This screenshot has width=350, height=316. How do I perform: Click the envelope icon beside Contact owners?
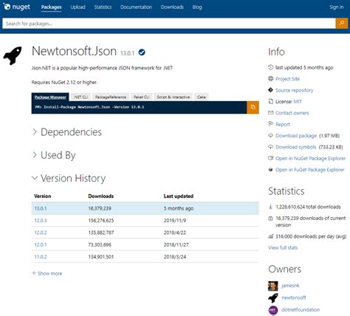tap(270, 112)
